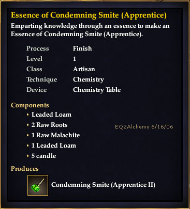Click the Level value 1
Image resolution: width=190 pixels, height=209 pixels.
pos(75,59)
